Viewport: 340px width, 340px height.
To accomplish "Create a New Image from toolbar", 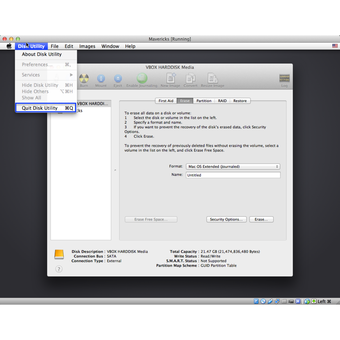I will 171,79.
